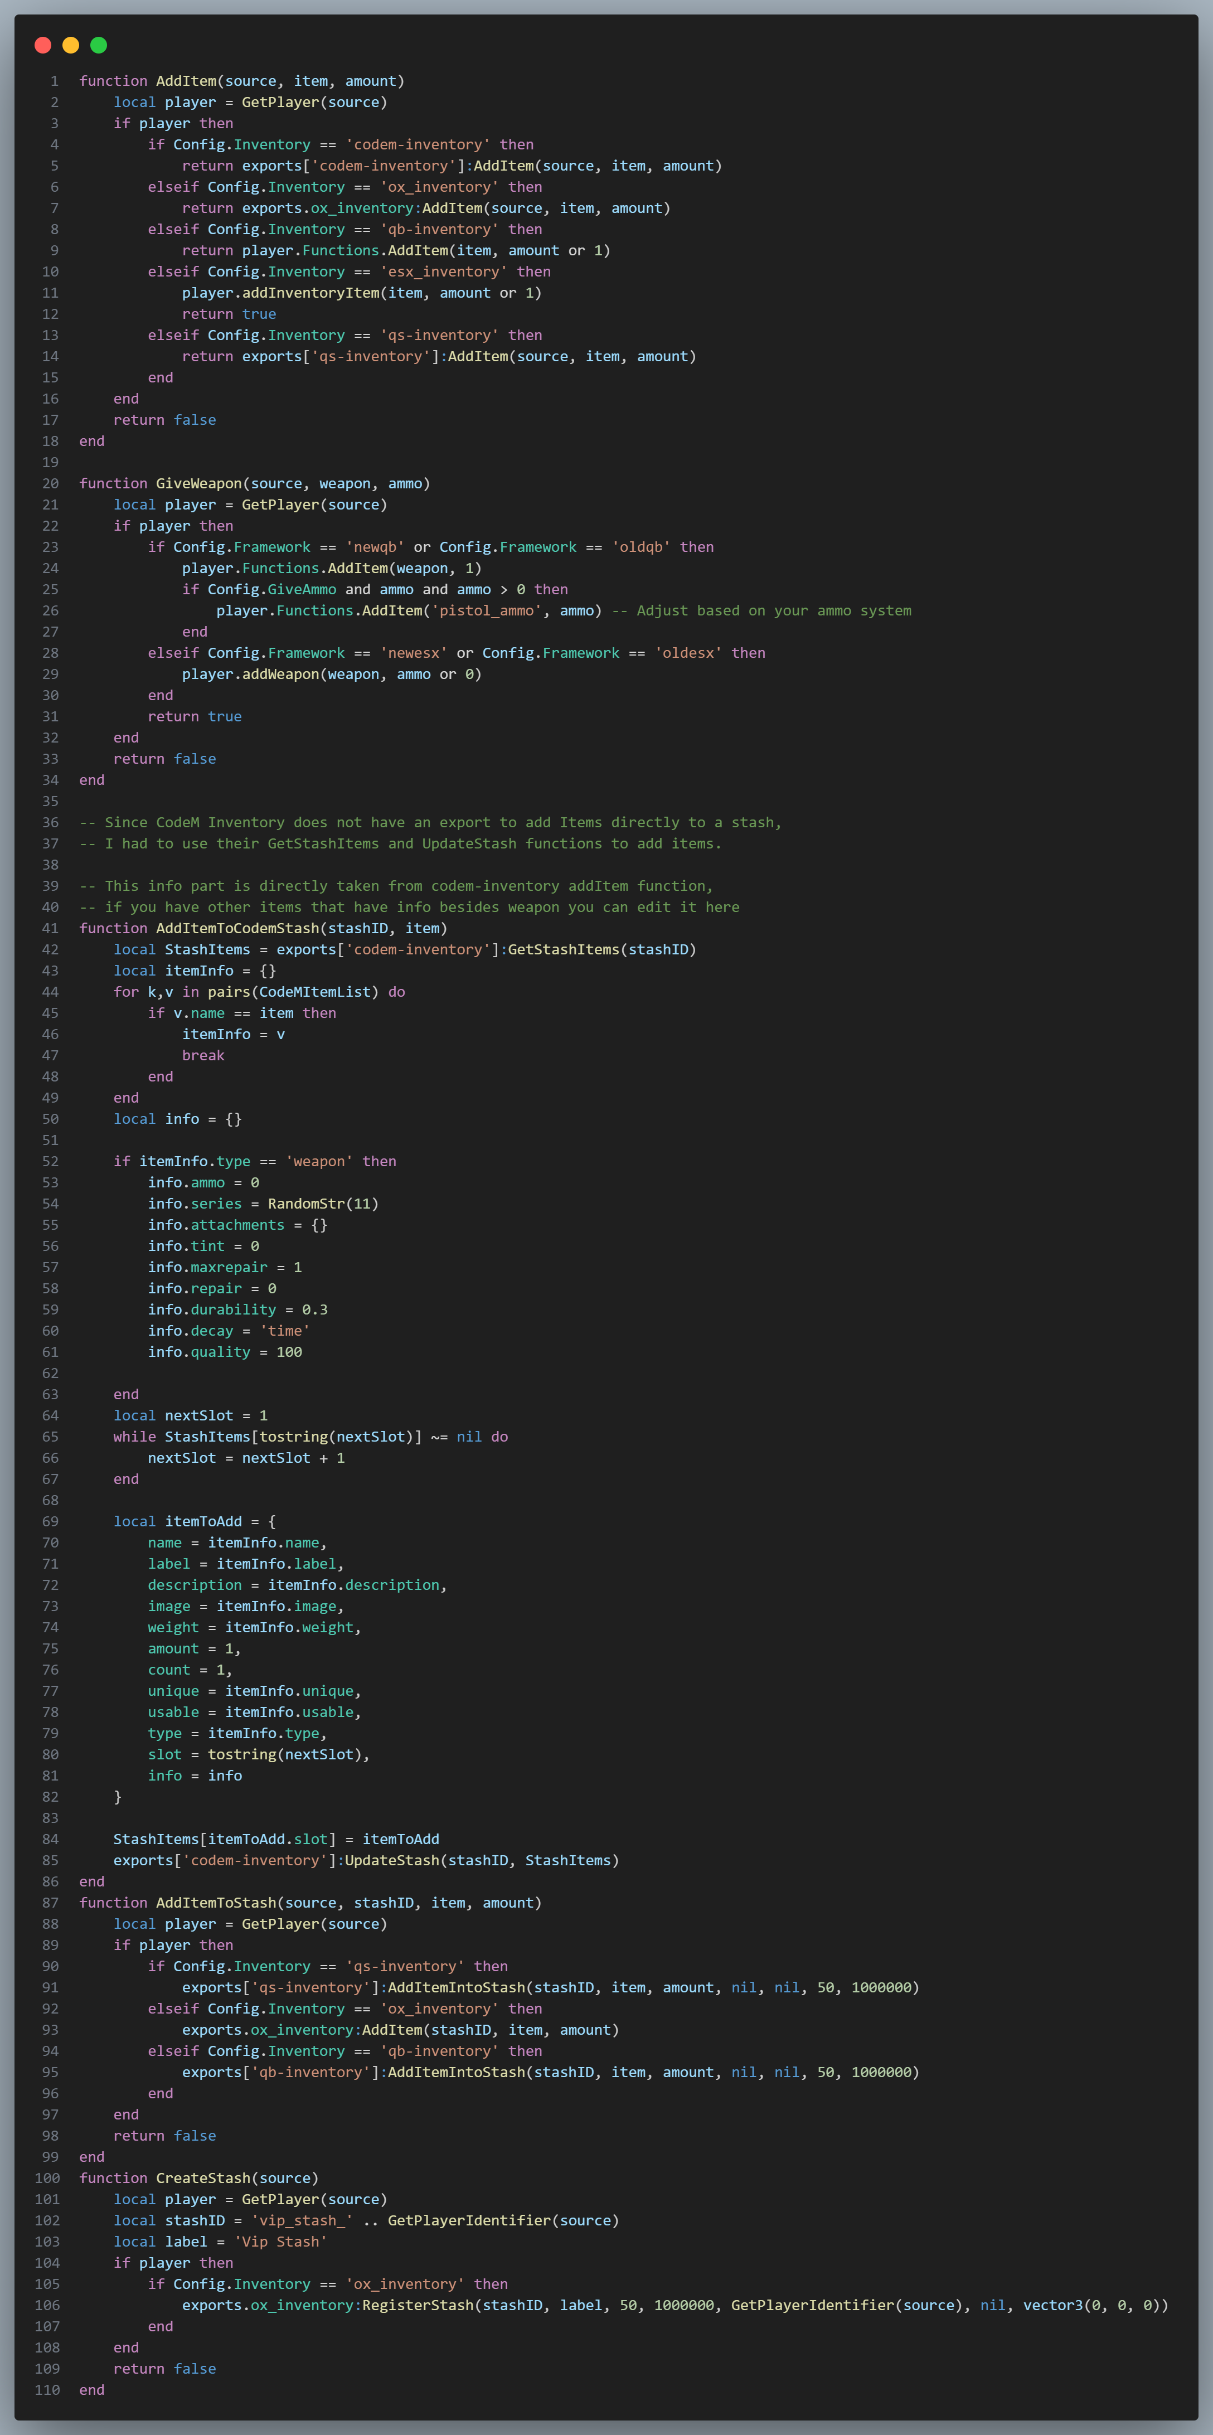
Task: Click the UpdateStash export call
Action: pos(391,1860)
